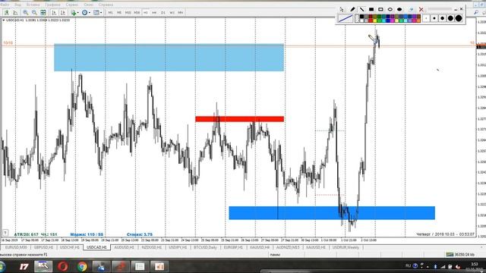Select the D1 timeframe

coord(163,13)
